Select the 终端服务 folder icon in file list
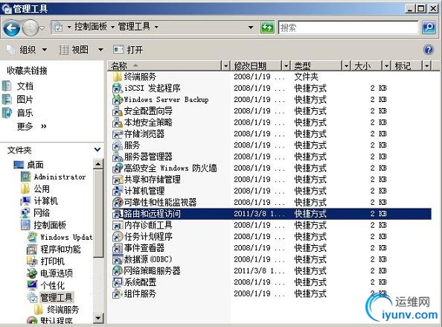 (117, 77)
